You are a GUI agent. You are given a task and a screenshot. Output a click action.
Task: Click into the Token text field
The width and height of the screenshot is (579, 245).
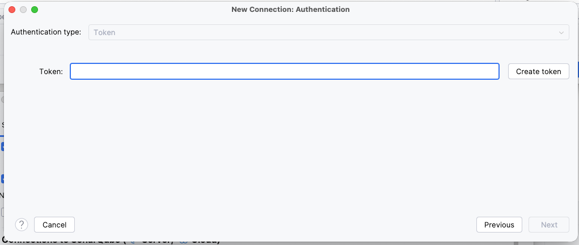(284, 71)
